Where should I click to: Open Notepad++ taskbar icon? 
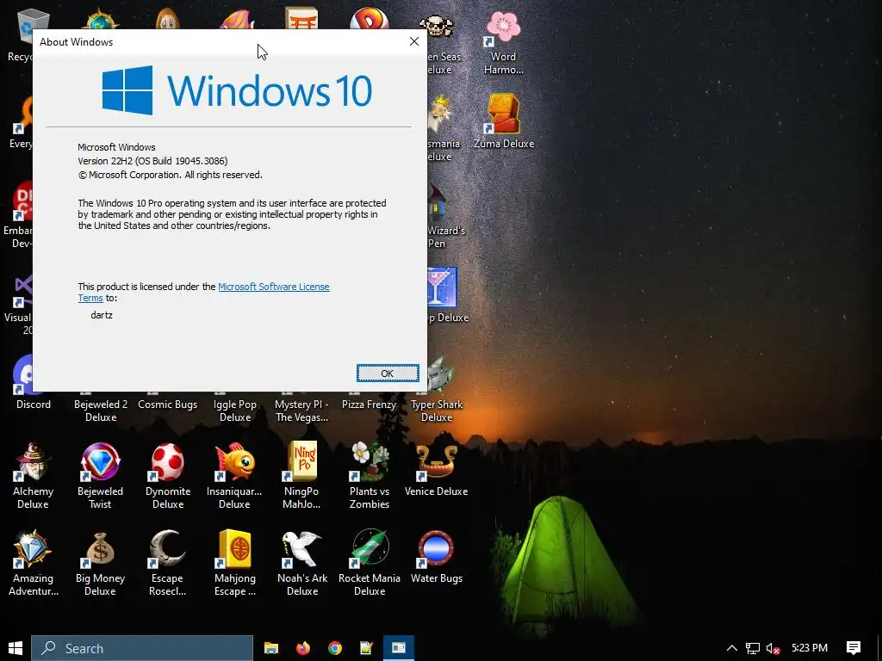click(367, 648)
